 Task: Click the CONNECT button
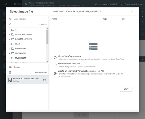click(43, 24)
